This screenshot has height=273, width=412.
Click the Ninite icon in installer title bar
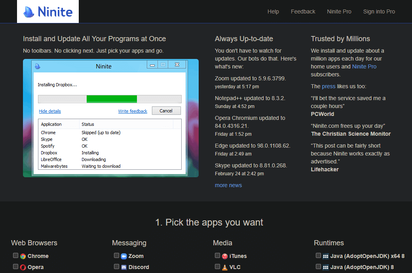38,66
